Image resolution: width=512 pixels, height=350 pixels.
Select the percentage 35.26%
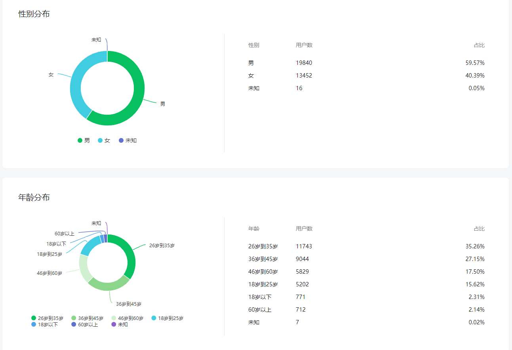(x=475, y=246)
